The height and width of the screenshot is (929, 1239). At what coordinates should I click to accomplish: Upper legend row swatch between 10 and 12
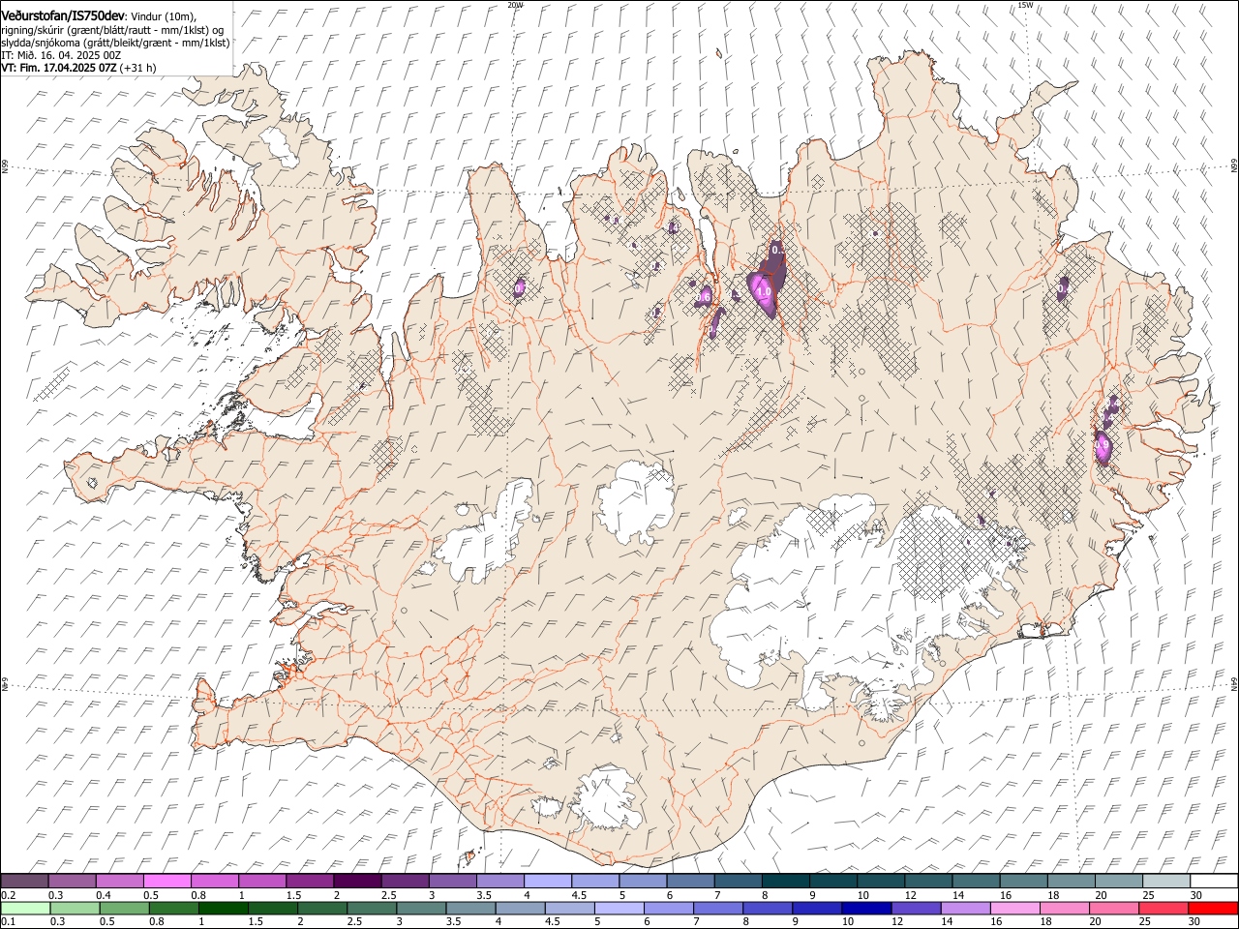tap(881, 881)
